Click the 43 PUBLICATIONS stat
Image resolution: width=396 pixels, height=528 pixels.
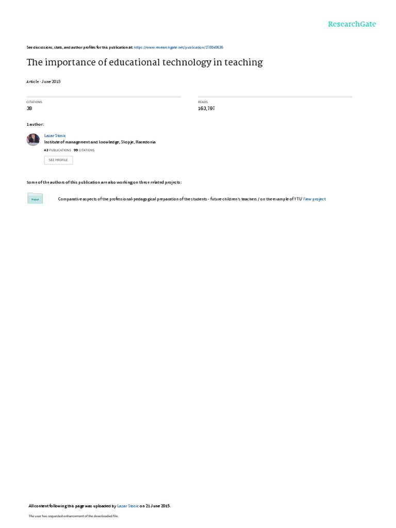coord(58,150)
